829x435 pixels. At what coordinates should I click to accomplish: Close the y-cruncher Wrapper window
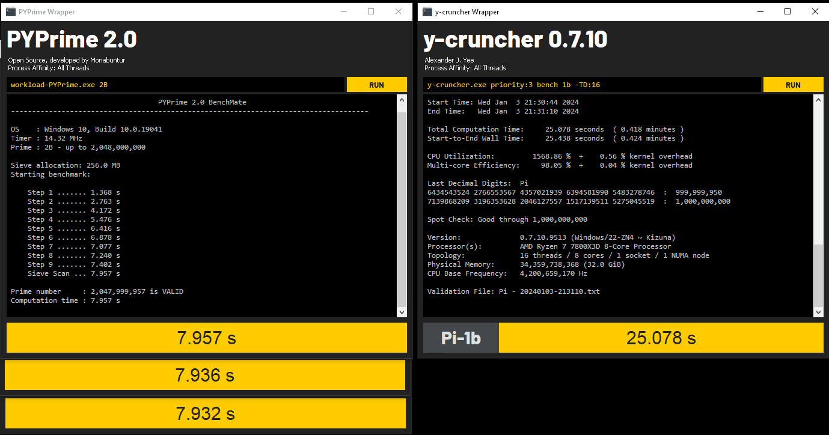coord(815,11)
